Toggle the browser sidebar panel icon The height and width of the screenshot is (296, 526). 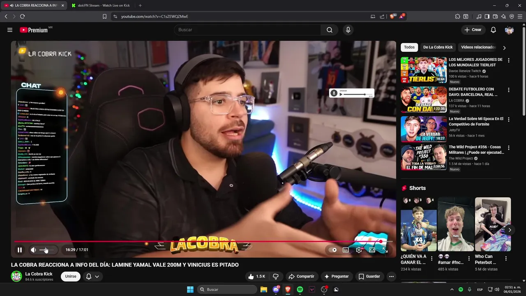[487, 16]
